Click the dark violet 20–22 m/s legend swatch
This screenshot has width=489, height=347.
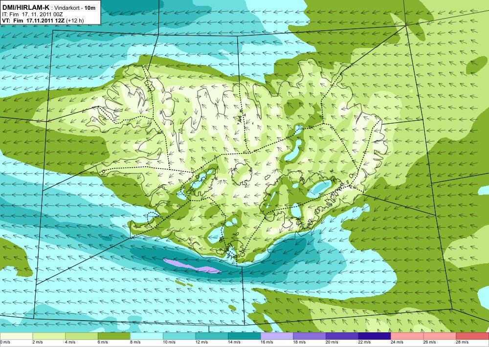pos(342,336)
